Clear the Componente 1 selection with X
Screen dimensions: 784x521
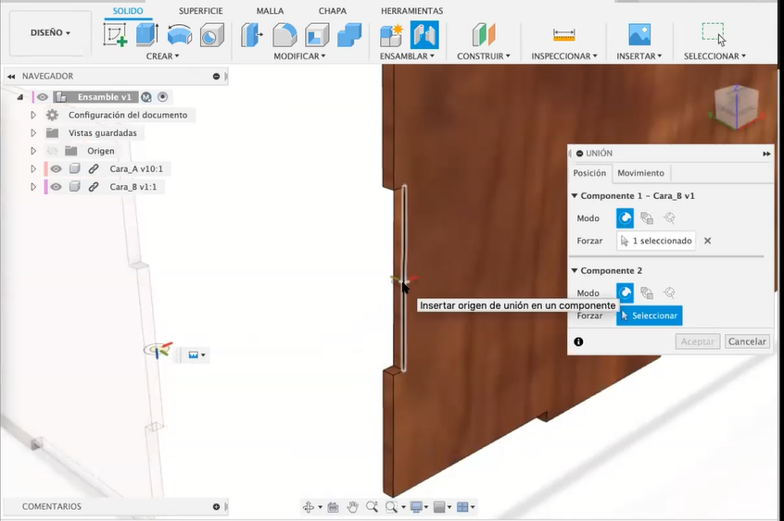tap(707, 241)
